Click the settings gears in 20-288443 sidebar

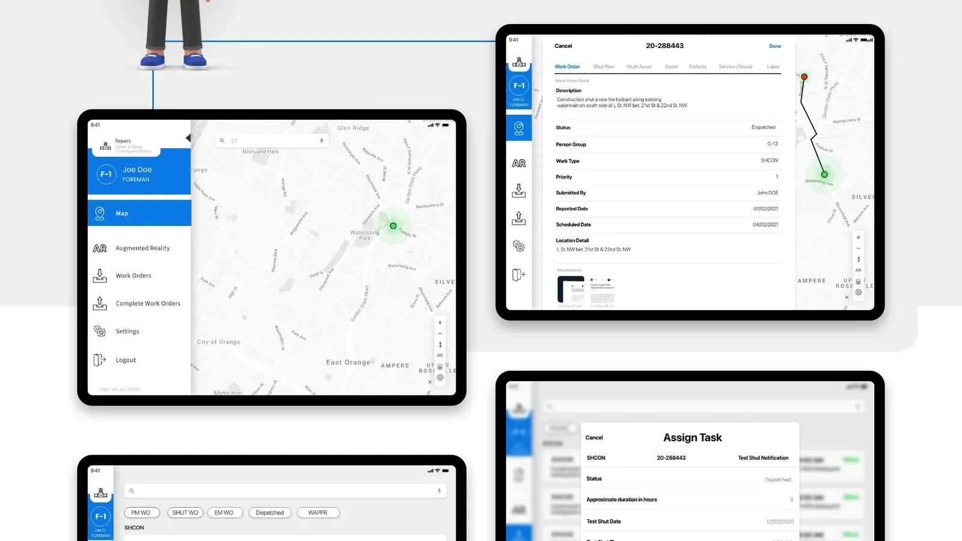click(x=519, y=246)
